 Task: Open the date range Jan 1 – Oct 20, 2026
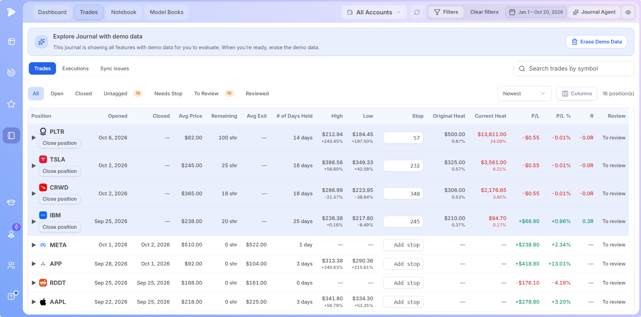pos(536,12)
